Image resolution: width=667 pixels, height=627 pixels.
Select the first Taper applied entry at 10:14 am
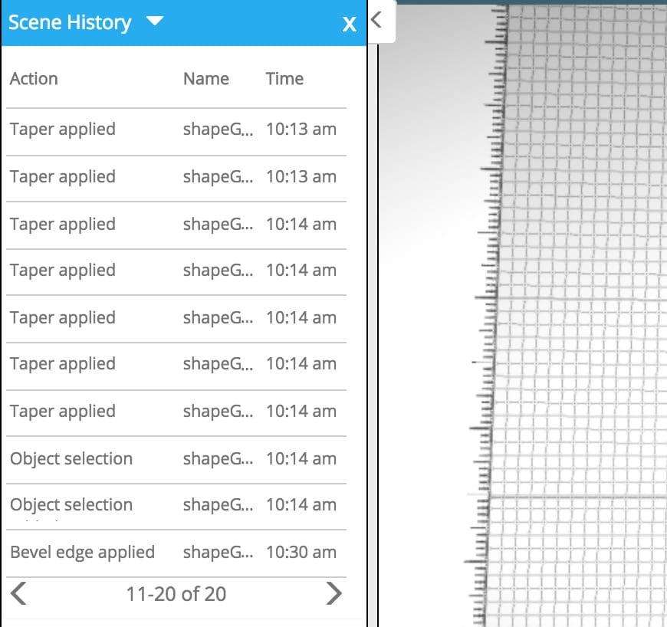pyautogui.click(x=63, y=224)
